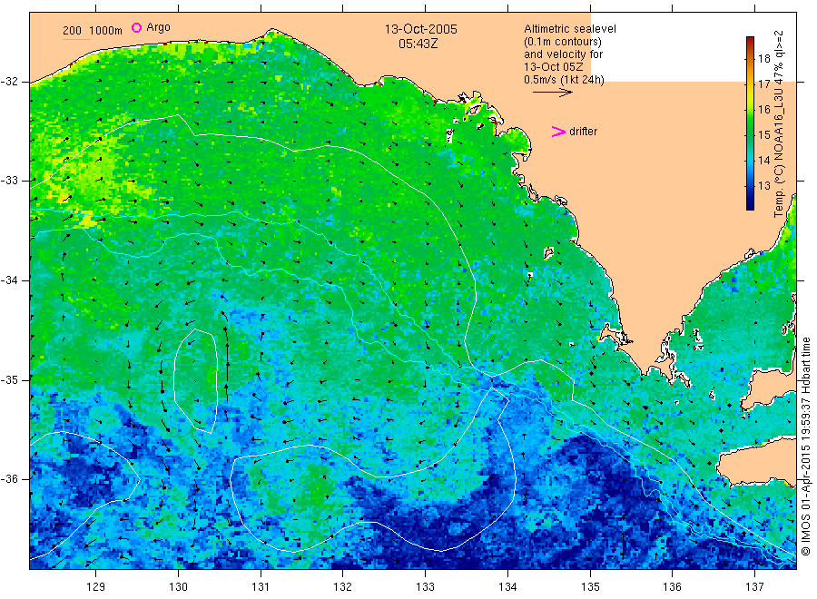Screen dimensions: 817x599
Task: Click the colorbar value '16'
Action: click(763, 110)
